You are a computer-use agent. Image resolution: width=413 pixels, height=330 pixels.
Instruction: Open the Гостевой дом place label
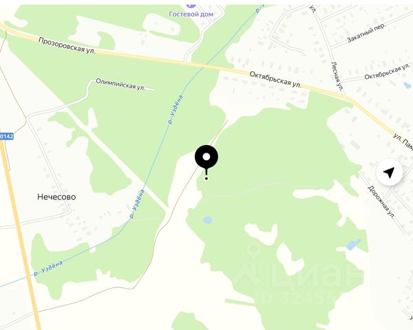click(x=191, y=14)
